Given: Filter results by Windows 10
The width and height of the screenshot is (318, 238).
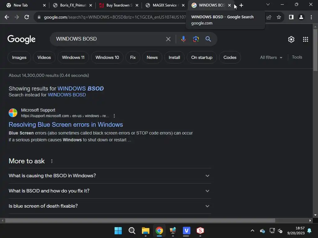Looking at the screenshot, I should pyautogui.click(x=107, y=57).
